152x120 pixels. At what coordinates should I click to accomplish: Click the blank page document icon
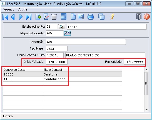click(73, 17)
